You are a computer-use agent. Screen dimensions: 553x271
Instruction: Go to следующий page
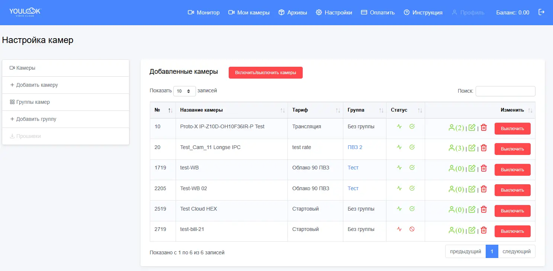click(x=517, y=251)
